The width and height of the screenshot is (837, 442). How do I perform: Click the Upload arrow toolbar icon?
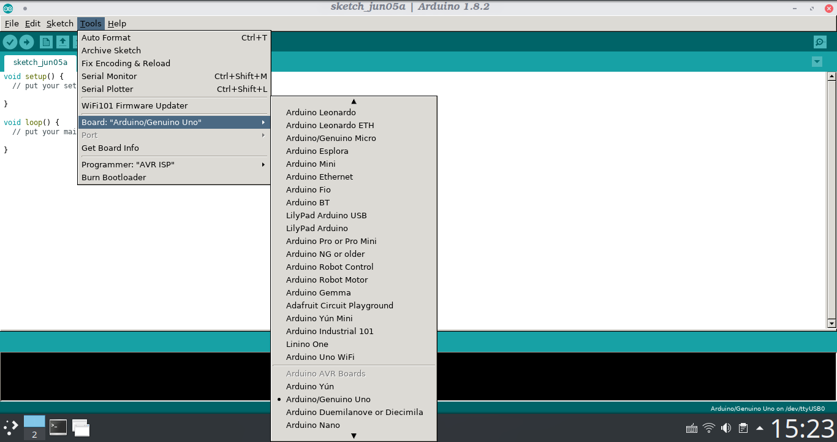[x=26, y=42]
